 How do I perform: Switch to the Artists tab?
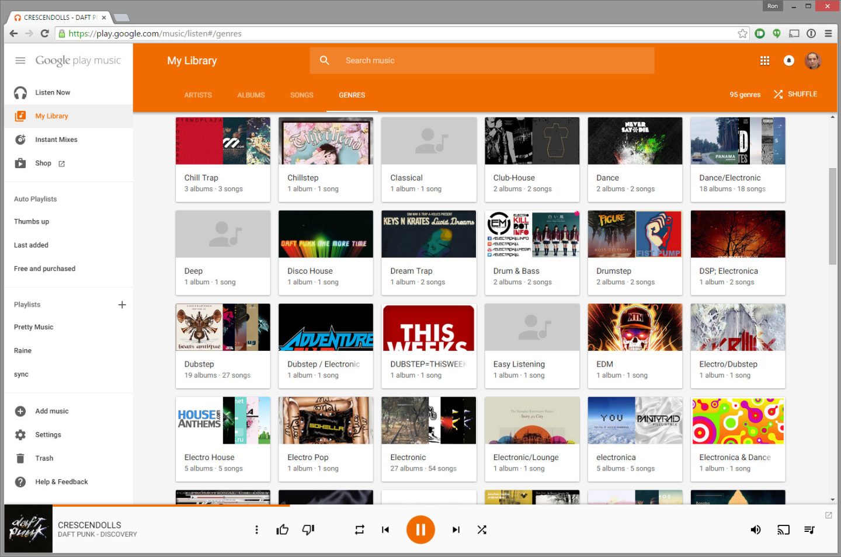[197, 95]
